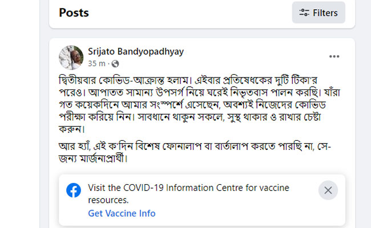
Task: Click the public globe audience icon
Action: (115, 63)
